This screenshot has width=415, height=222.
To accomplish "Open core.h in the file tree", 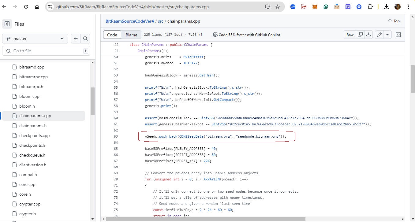I will pyautogui.click(x=25, y=194).
